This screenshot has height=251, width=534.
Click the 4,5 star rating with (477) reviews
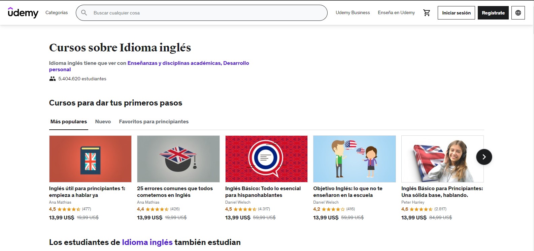click(x=70, y=209)
